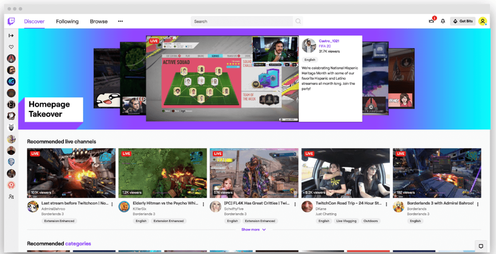Open options menu for TwitchCon Road Trip stream

pyautogui.click(x=386, y=204)
